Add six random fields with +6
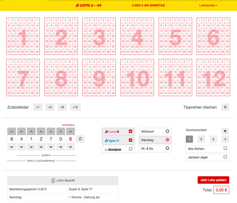Viewport: 237px width, 203px height. tap(62, 107)
